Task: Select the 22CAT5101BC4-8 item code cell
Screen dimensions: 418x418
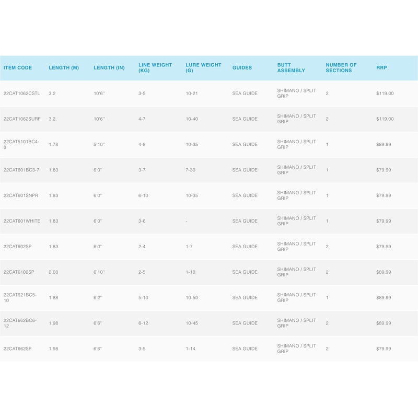Action: tap(21, 144)
